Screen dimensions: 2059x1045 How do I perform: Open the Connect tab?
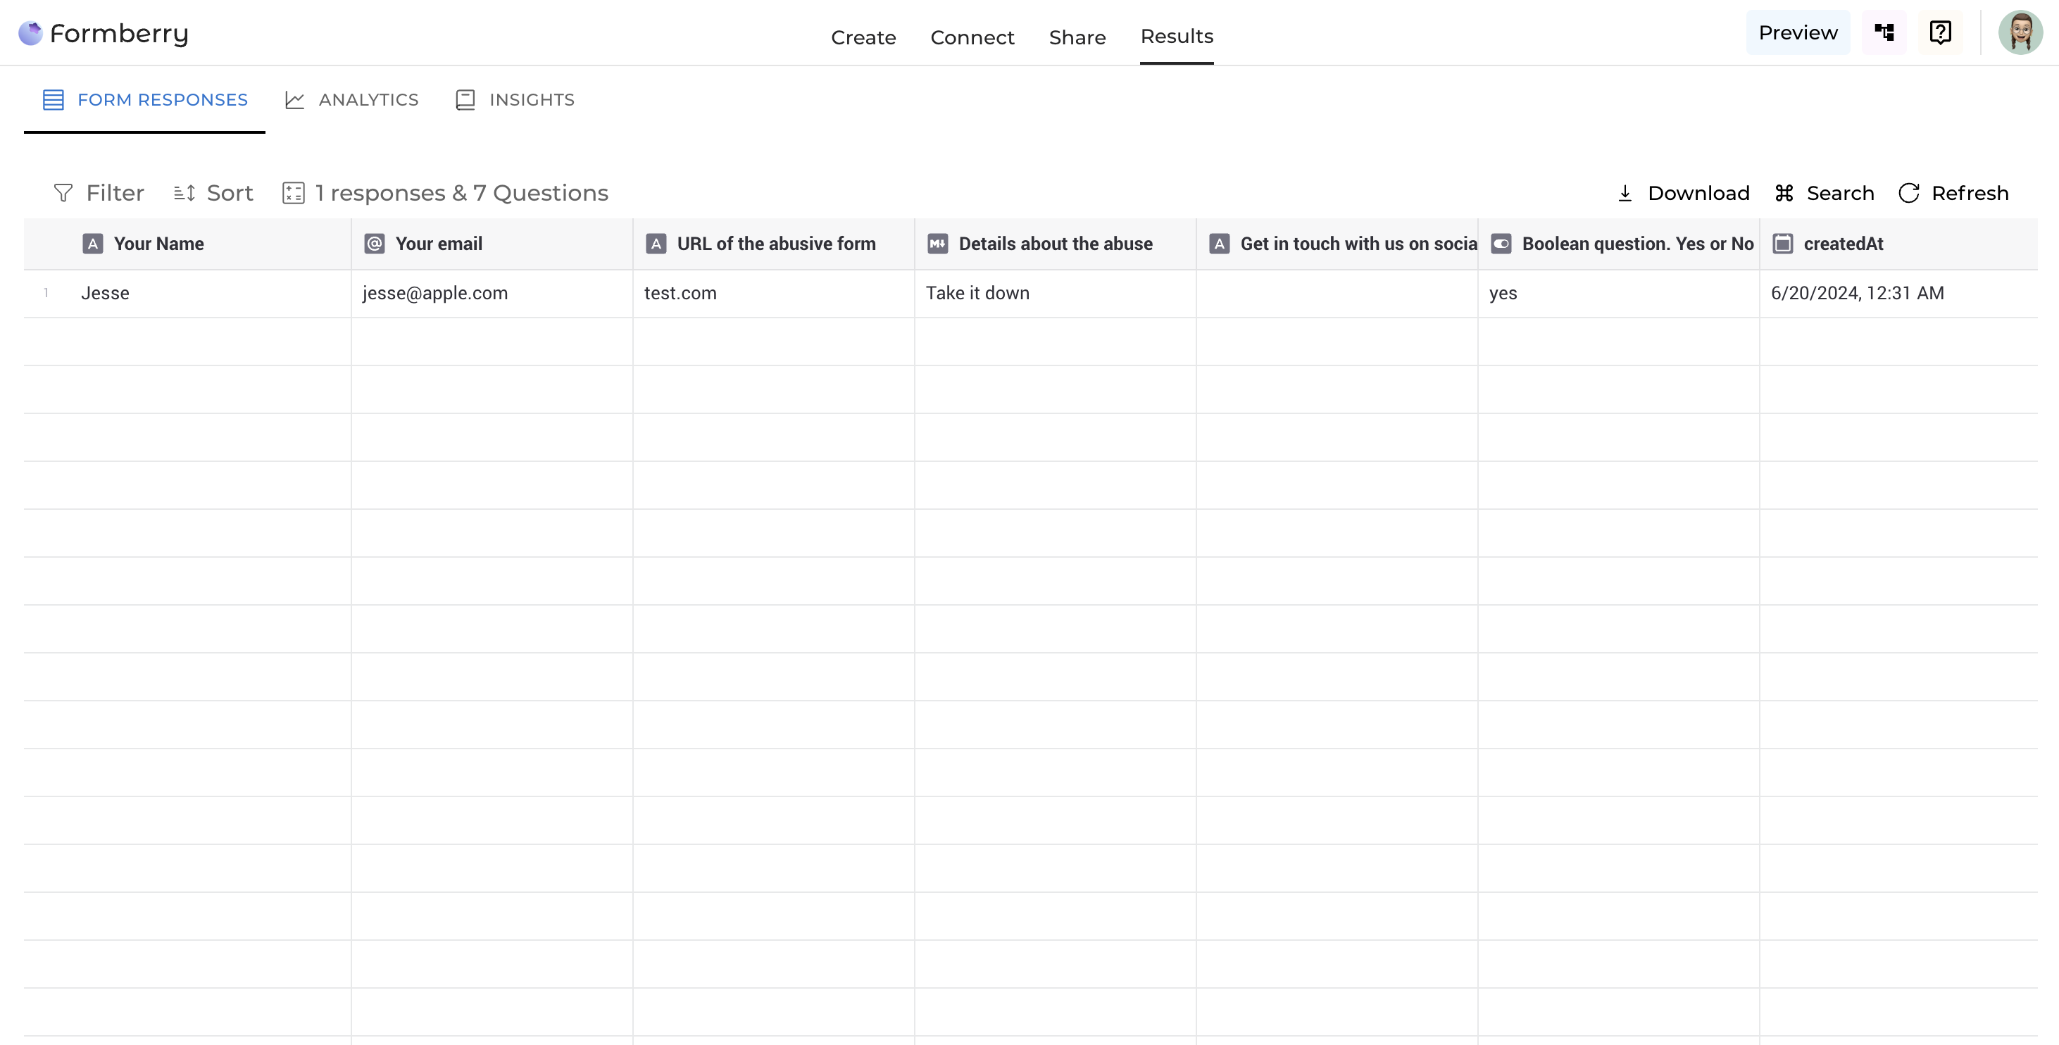tap(972, 37)
